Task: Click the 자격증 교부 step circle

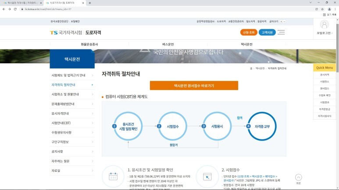Action: click(262, 126)
